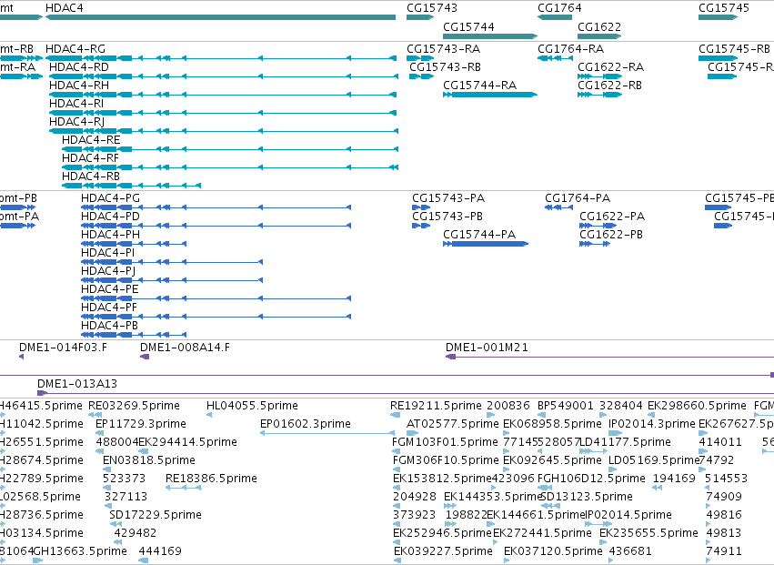Click transcript CG1764-RA
This screenshot has height=565, width=774.
[x=555, y=58]
